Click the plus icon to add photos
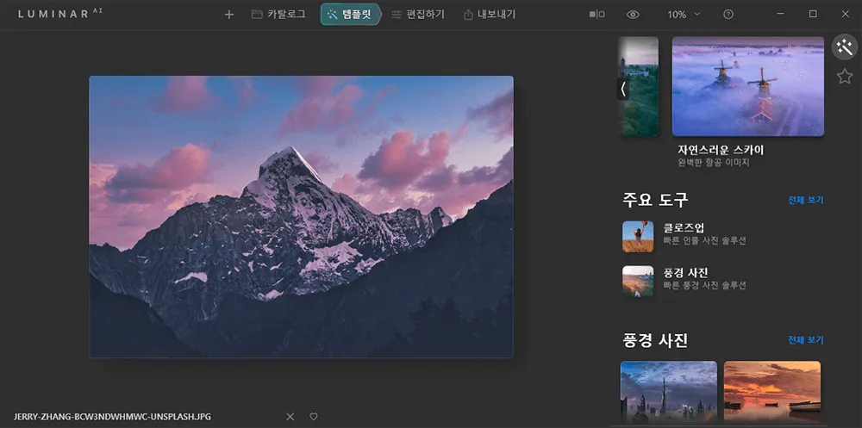Viewport: 862px width, 428px height. [x=228, y=15]
